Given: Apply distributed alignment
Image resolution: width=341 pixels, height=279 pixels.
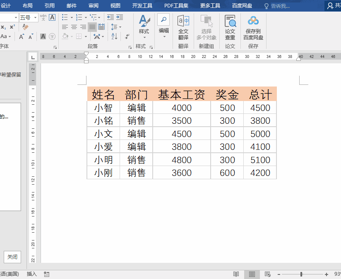Looking at the screenshot, I should pyautogui.click(x=101, y=27).
